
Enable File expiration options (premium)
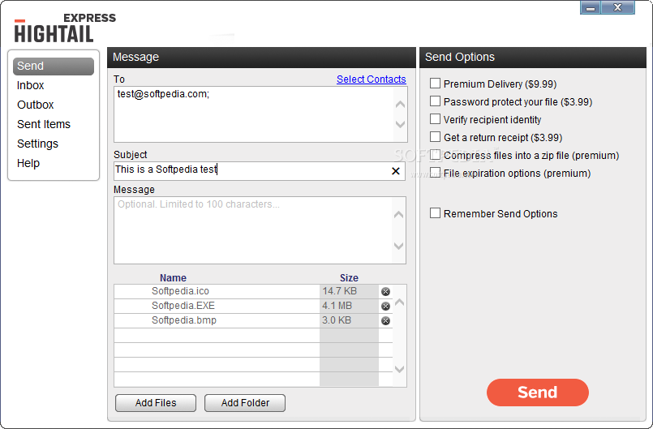pos(435,173)
